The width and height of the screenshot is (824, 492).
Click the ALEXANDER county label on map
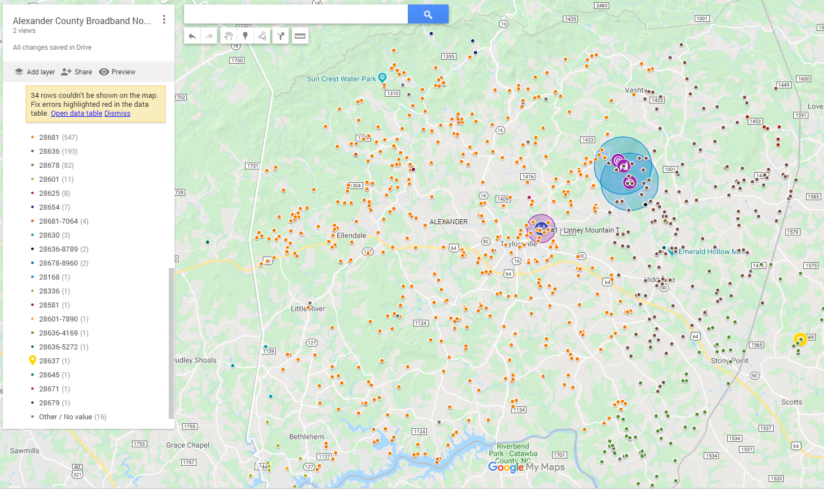(449, 222)
